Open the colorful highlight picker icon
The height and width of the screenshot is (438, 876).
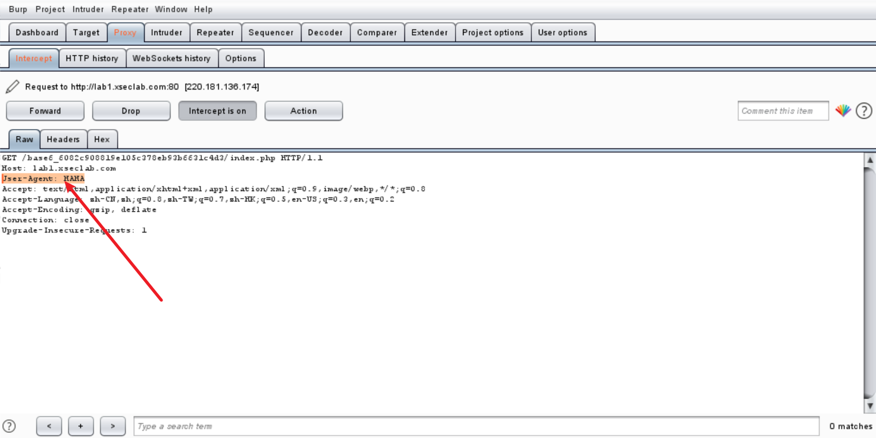(x=843, y=111)
